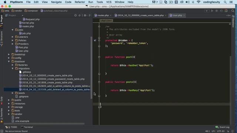Select Post.php in project tree
The width and height of the screenshot is (237, 133).
coord(21,47)
